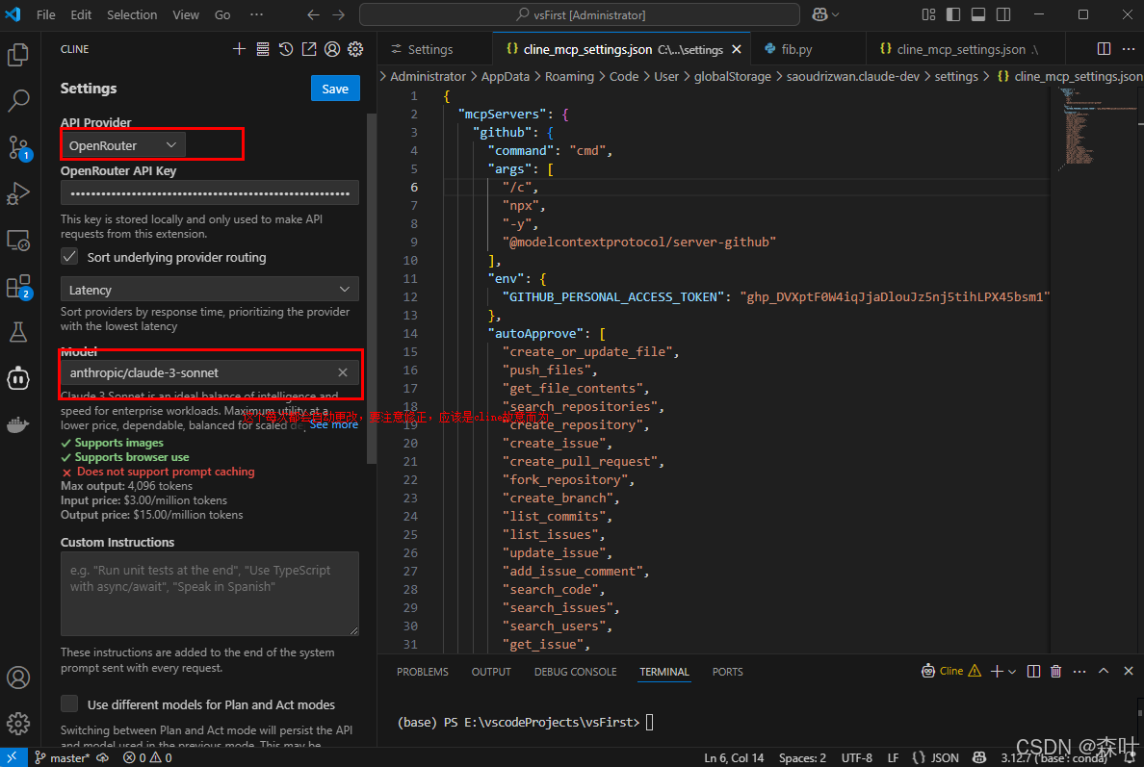Open the menu bar overflow ellipsis
This screenshot has width=1144, height=767.
[x=256, y=14]
